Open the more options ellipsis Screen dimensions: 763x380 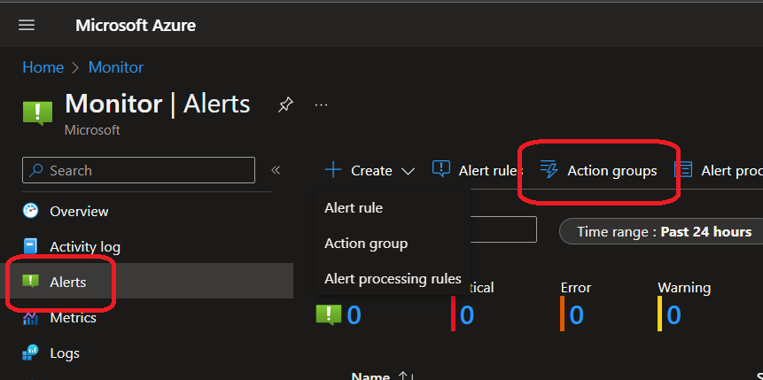pos(322,105)
